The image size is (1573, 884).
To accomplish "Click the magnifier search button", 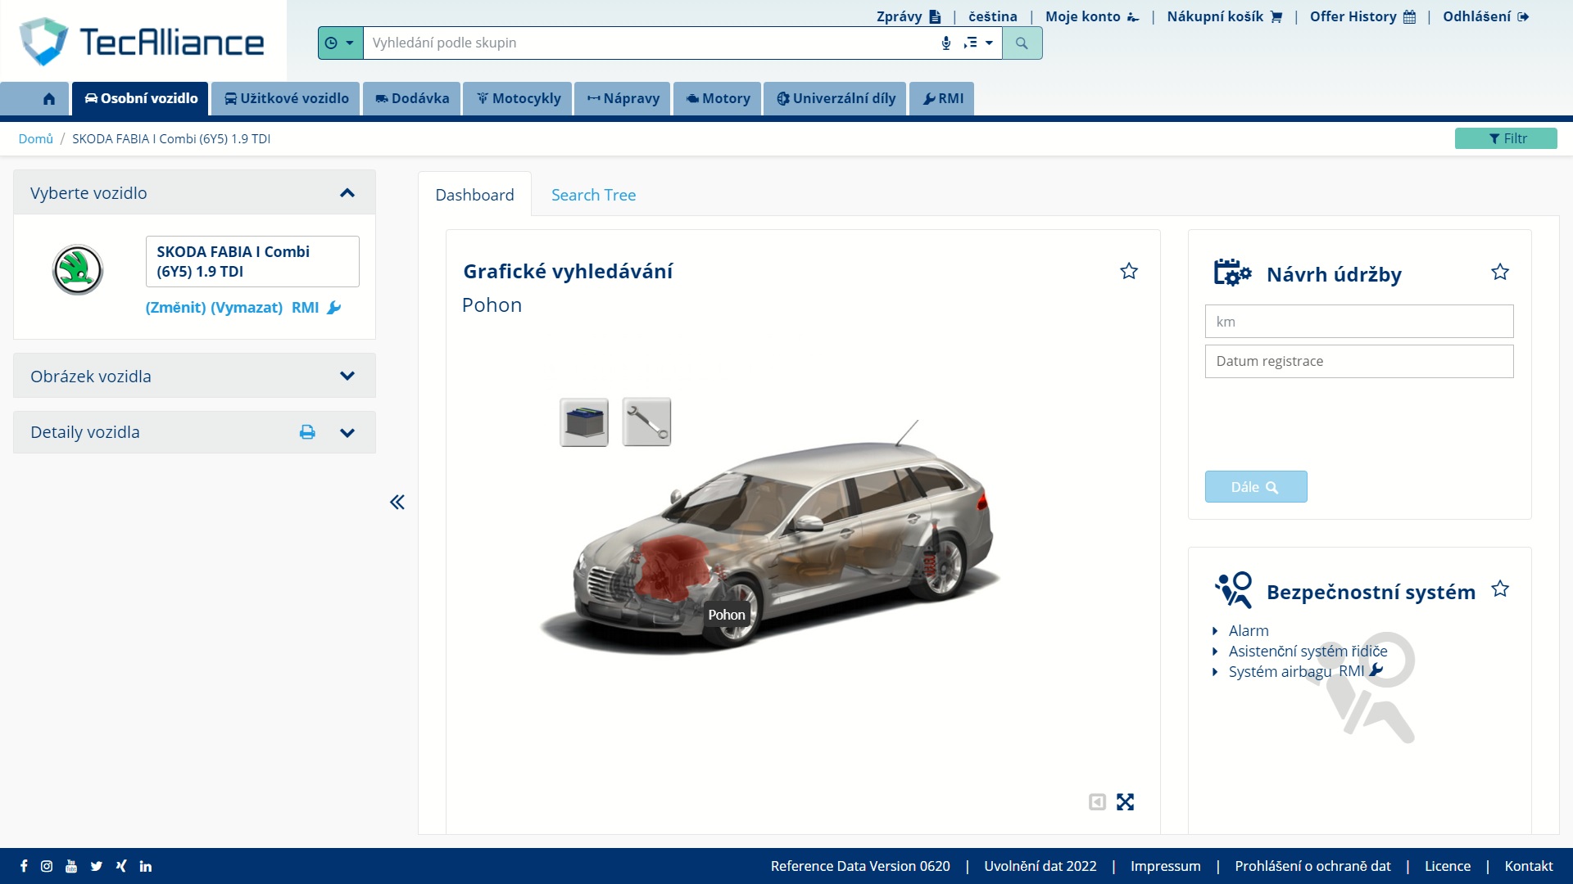I will [x=1022, y=43].
